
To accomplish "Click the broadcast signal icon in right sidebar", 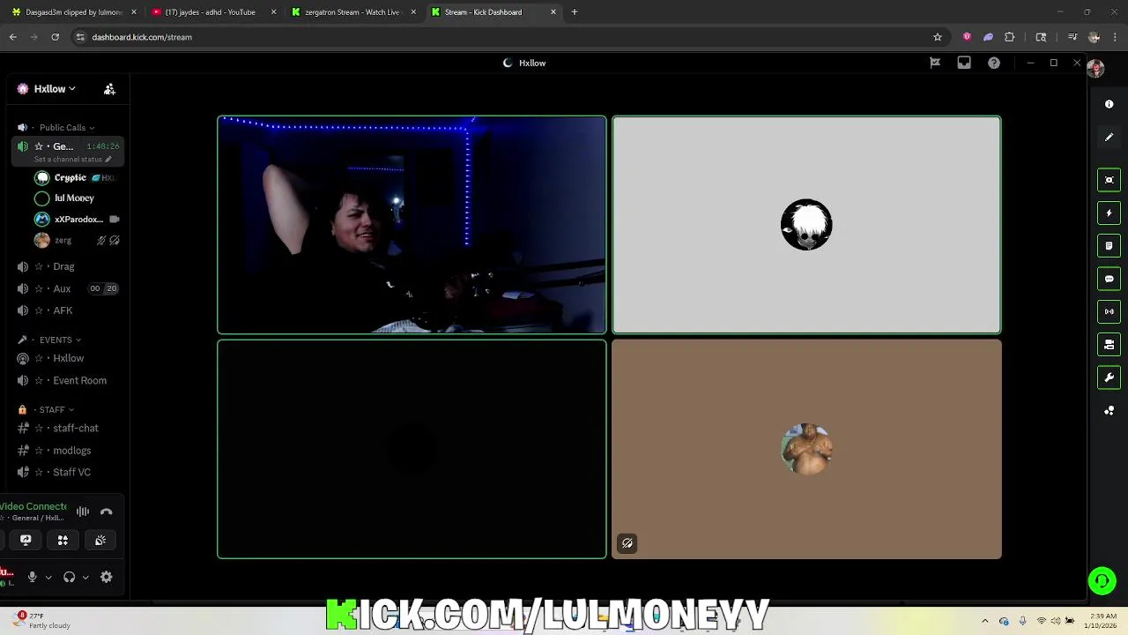I will point(1109,311).
